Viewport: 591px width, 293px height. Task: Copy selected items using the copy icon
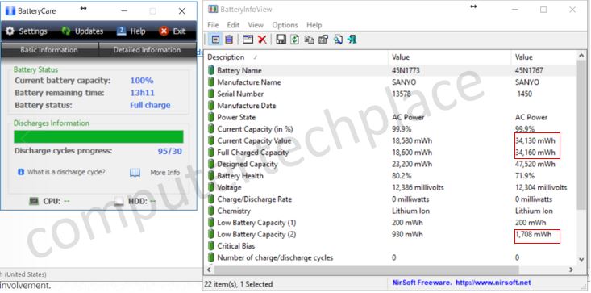pos(309,40)
